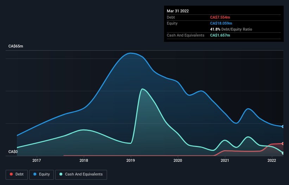289x185 pixels.
Task: Click the CA$65m y-axis label
Action: tap(16, 46)
